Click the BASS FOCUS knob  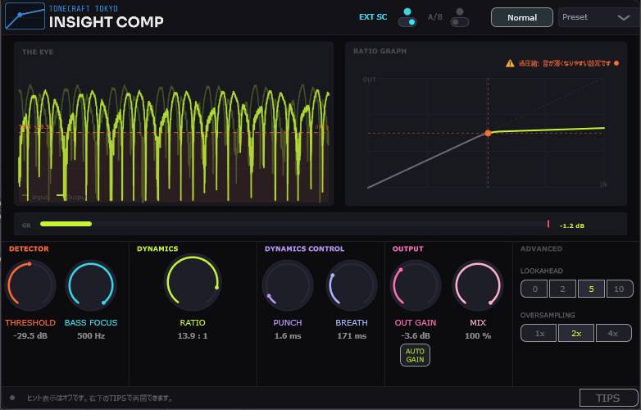[90, 285]
